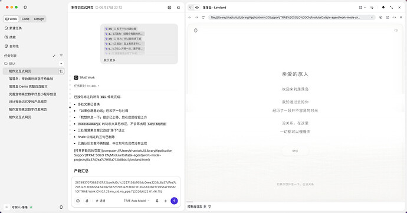407x213 pixels.
Task: Open the grid layout dropdown in preview header
Action: coord(362,8)
